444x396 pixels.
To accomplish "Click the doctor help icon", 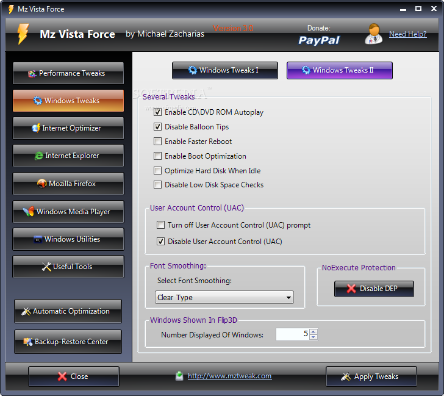I will pos(373,34).
